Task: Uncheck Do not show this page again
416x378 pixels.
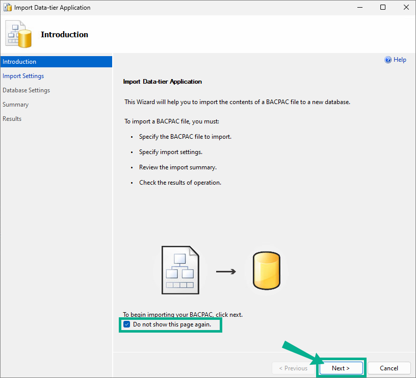Action: (x=127, y=324)
